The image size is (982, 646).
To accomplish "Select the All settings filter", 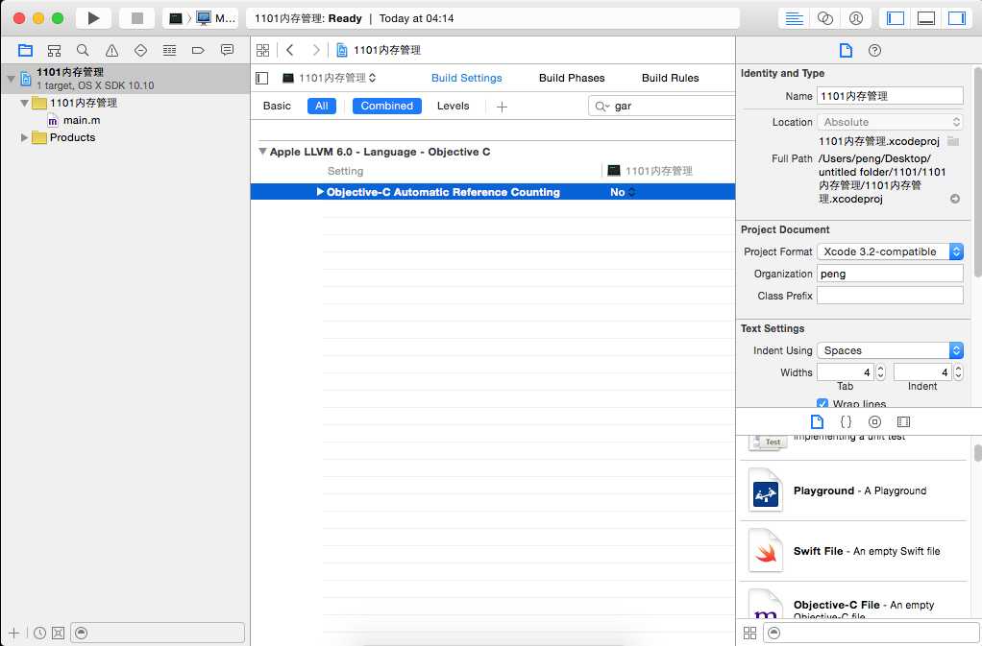I will 322,106.
